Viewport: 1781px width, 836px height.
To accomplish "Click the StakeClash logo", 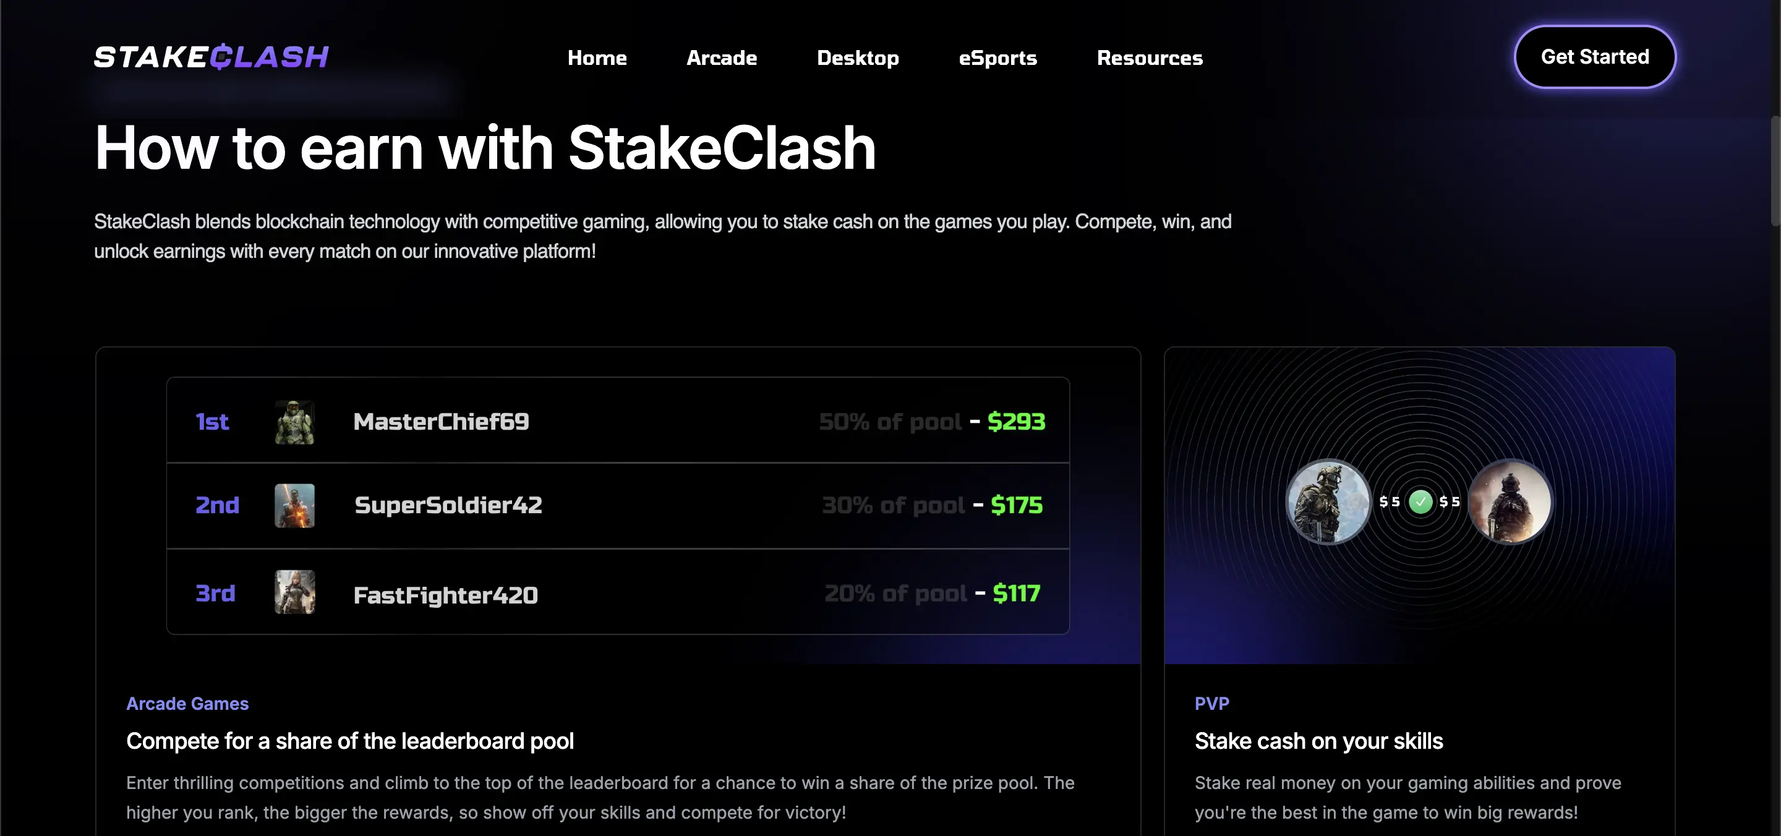I will click(211, 57).
